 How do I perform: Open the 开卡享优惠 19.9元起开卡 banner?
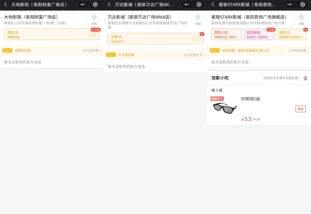155,55
